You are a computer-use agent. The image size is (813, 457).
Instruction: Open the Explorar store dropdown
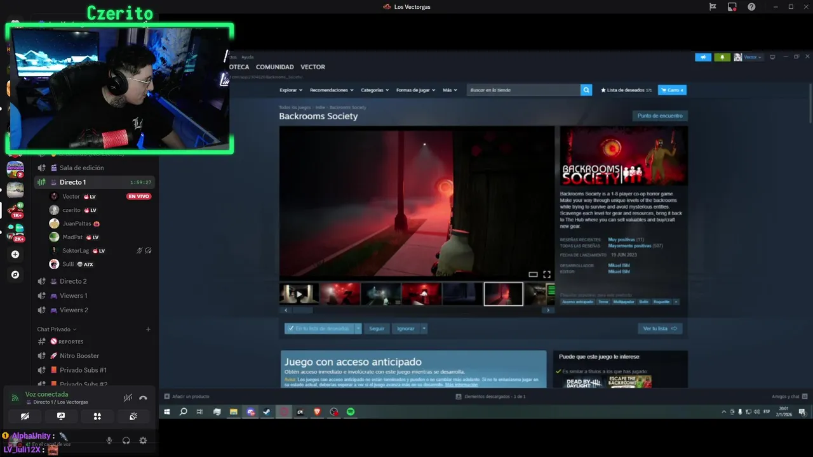click(x=290, y=90)
